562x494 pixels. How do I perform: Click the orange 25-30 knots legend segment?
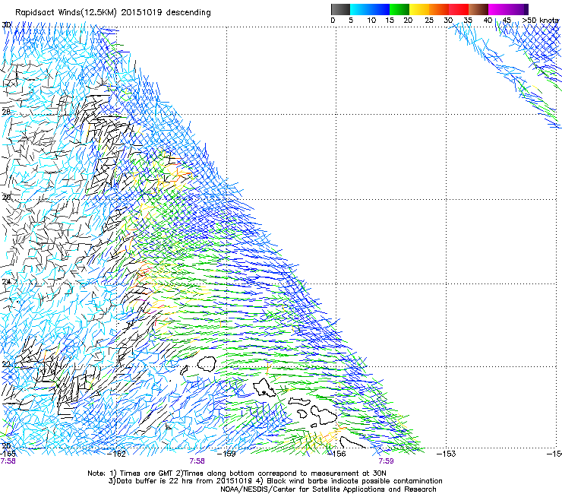(x=439, y=9)
